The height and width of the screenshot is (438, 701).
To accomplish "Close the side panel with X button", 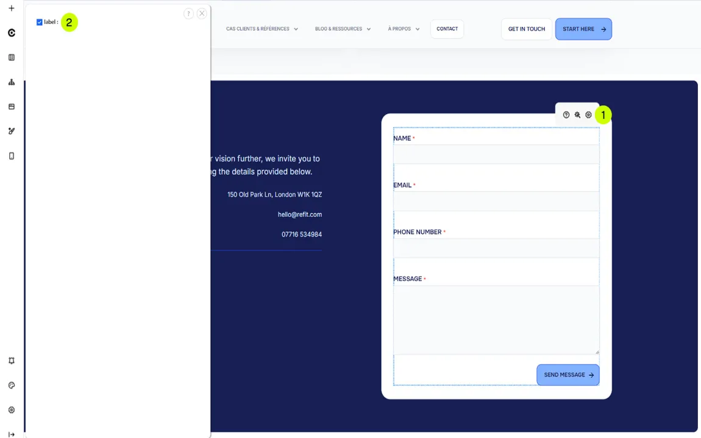I will (202, 13).
